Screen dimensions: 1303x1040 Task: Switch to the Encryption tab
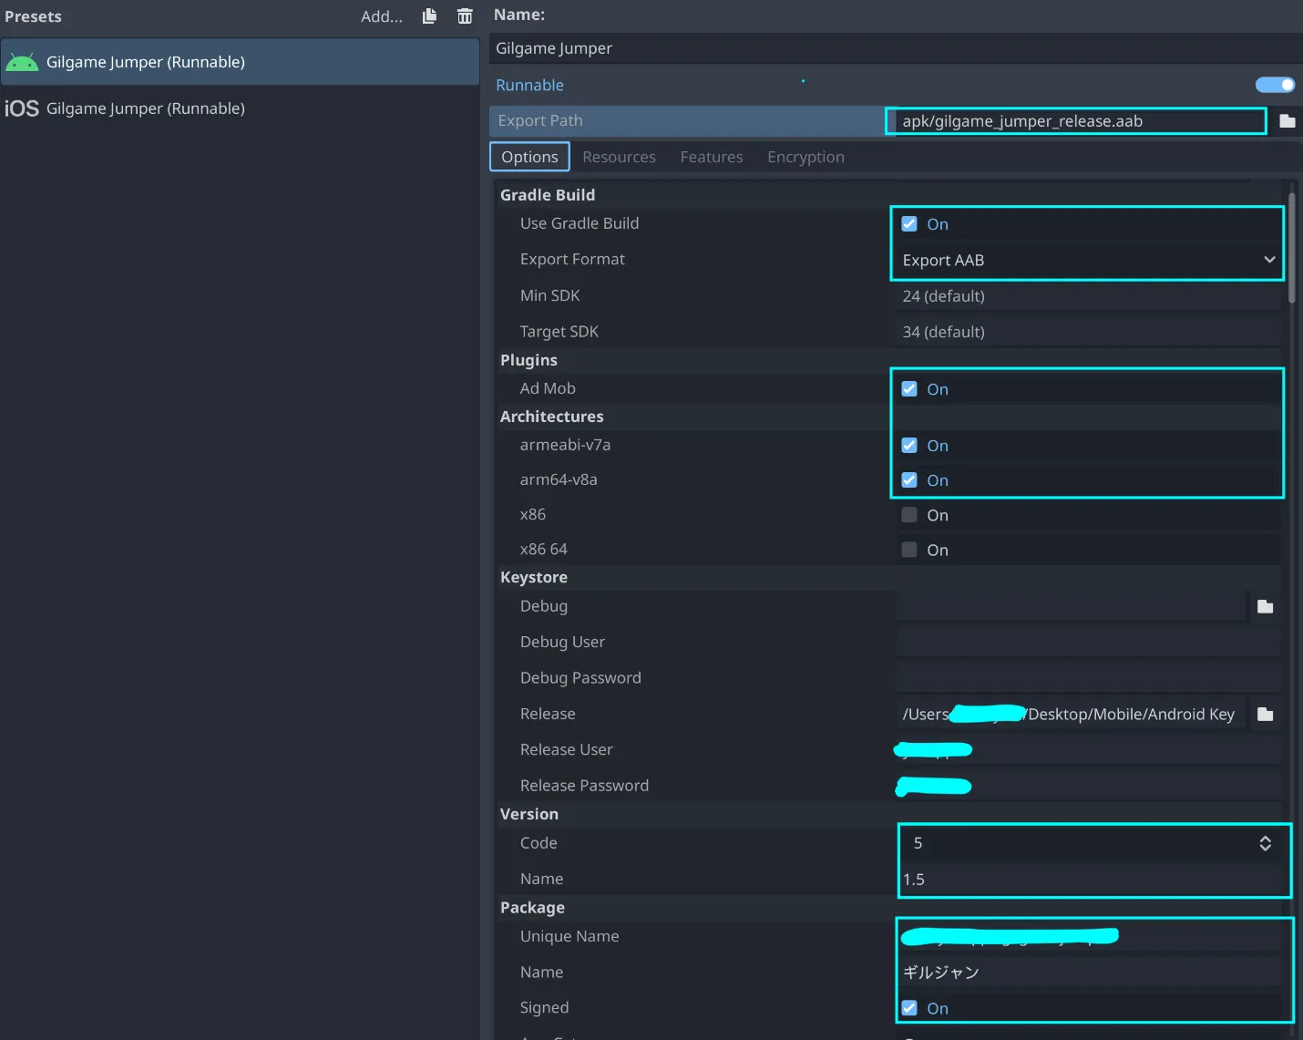coord(805,157)
